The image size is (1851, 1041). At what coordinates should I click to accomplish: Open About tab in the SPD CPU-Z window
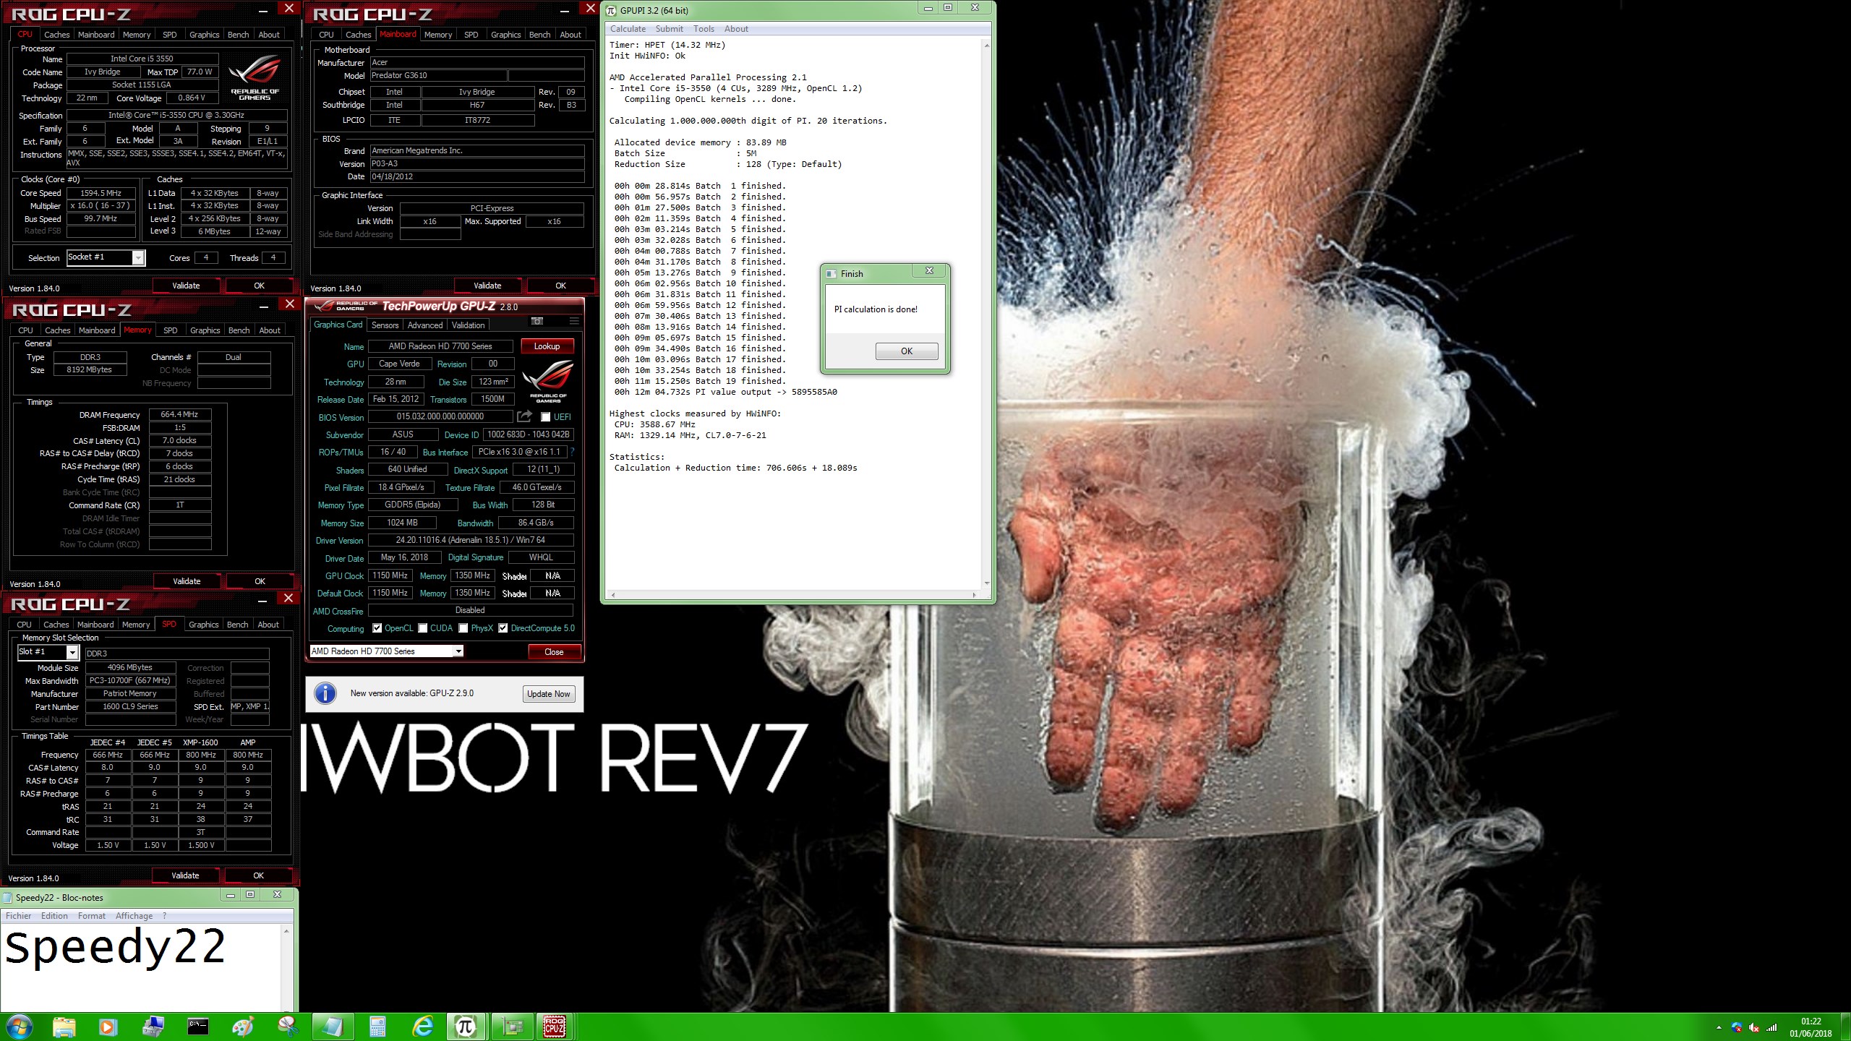click(268, 625)
